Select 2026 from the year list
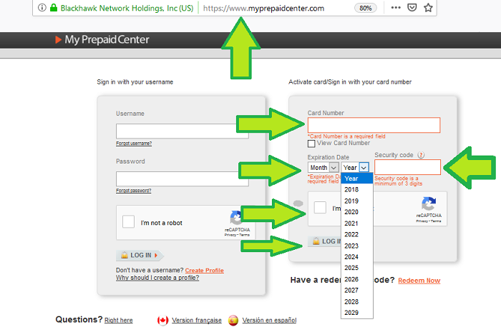 pos(357,279)
